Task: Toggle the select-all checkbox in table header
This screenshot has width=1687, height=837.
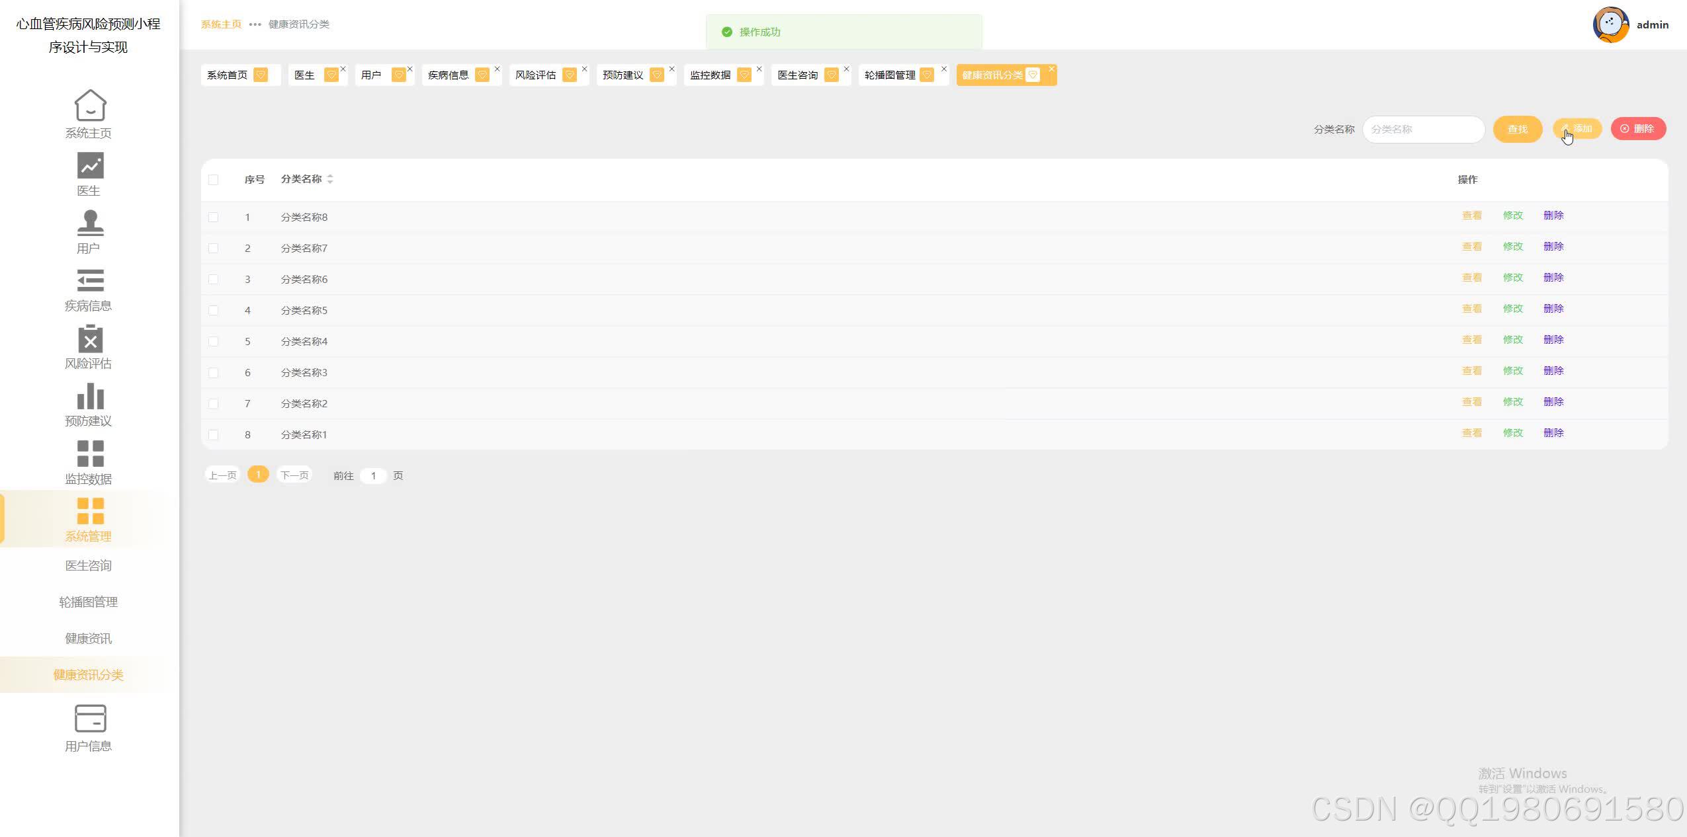Action: click(213, 180)
